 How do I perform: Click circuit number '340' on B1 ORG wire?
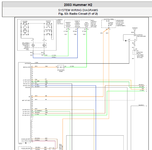tap(46, 96)
